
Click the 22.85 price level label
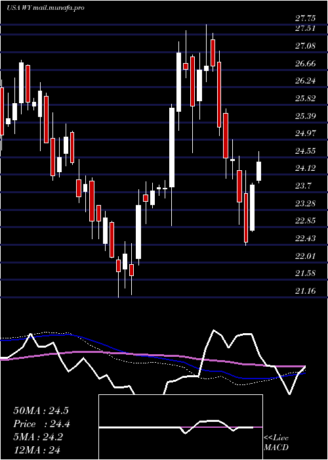click(x=306, y=221)
